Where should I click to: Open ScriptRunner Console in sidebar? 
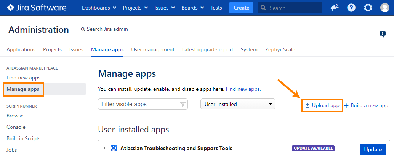coord(16,127)
